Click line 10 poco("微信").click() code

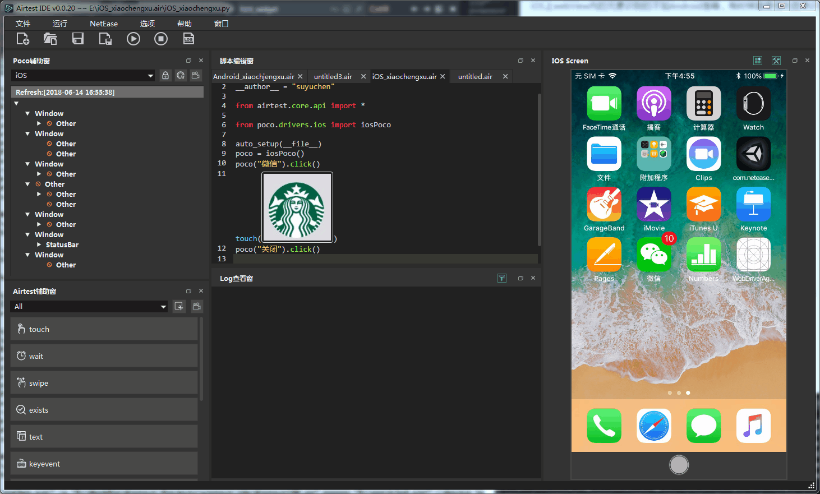[x=278, y=164]
